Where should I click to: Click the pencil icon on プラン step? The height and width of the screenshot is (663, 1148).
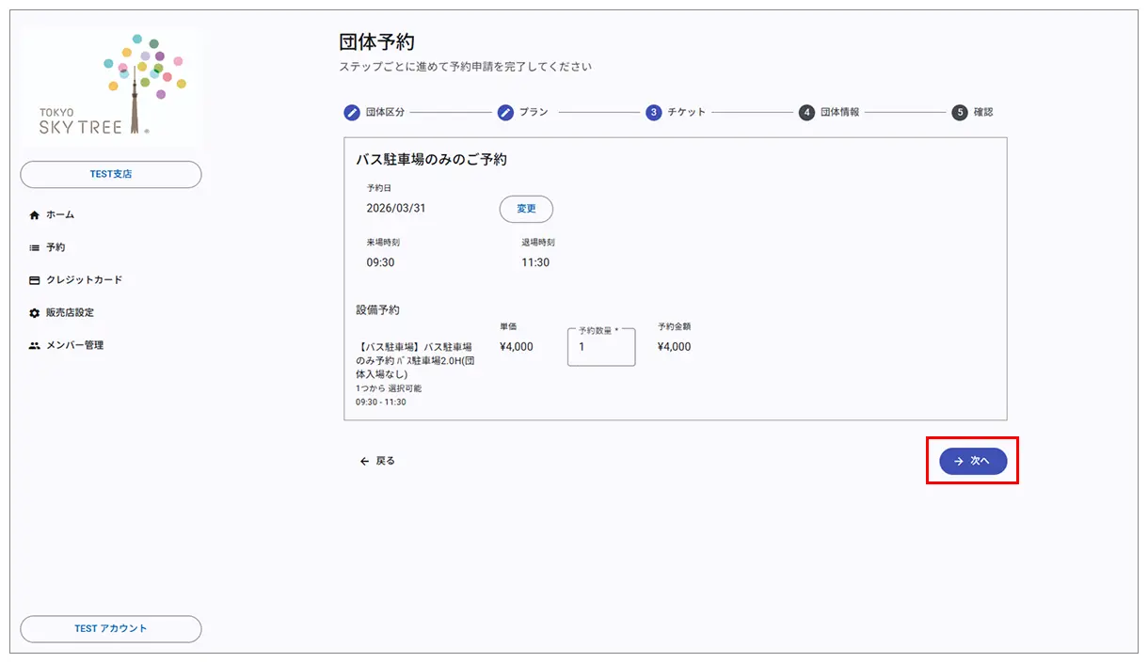pyautogui.click(x=504, y=112)
